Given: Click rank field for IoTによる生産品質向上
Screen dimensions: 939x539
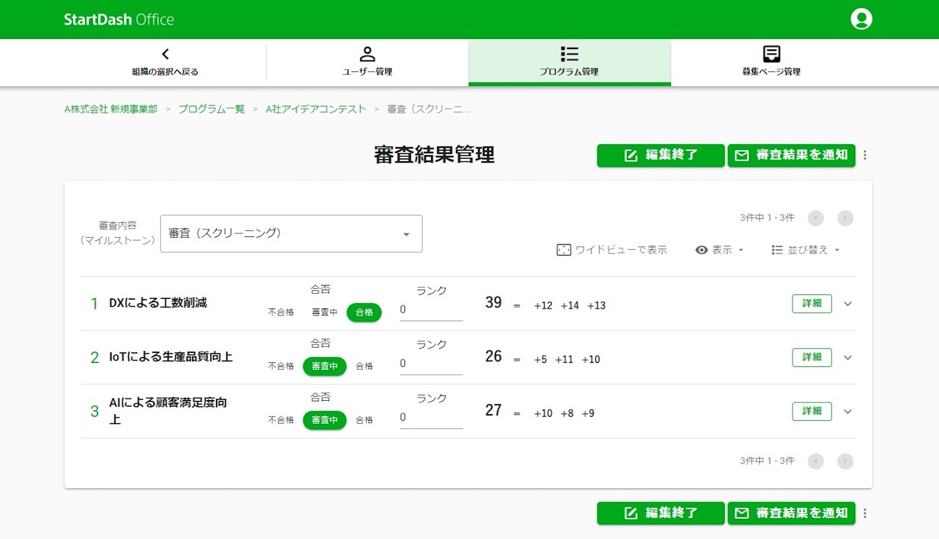Looking at the screenshot, I should [x=431, y=363].
